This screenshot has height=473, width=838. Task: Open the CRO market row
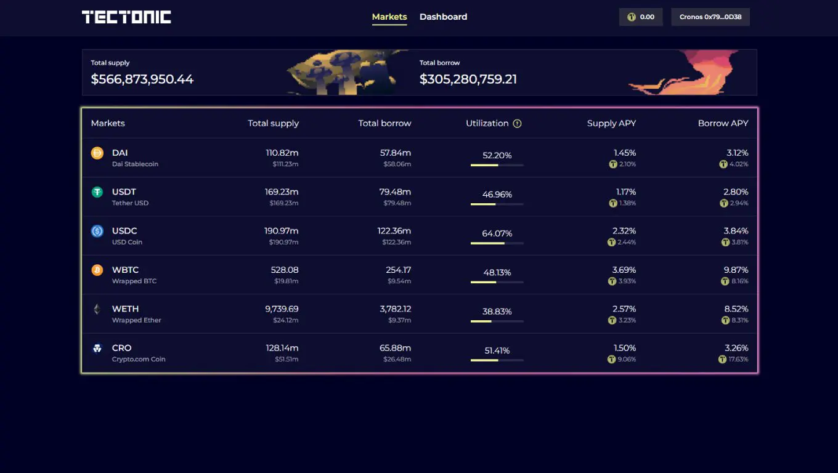point(420,353)
